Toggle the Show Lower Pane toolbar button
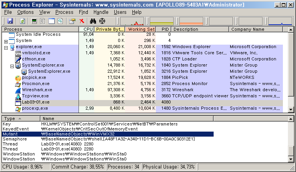The height and width of the screenshot is (172, 296). pyautogui.click(x=51, y=21)
